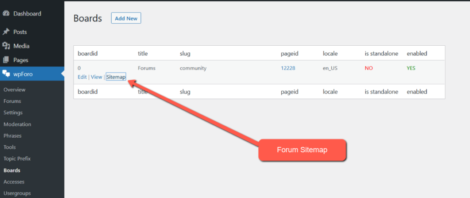Click the wpForo speech bubbles icon
Image resolution: width=470 pixels, height=198 pixels.
click(6, 74)
